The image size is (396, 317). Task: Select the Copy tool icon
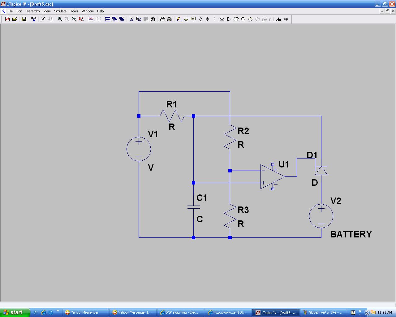click(139, 19)
